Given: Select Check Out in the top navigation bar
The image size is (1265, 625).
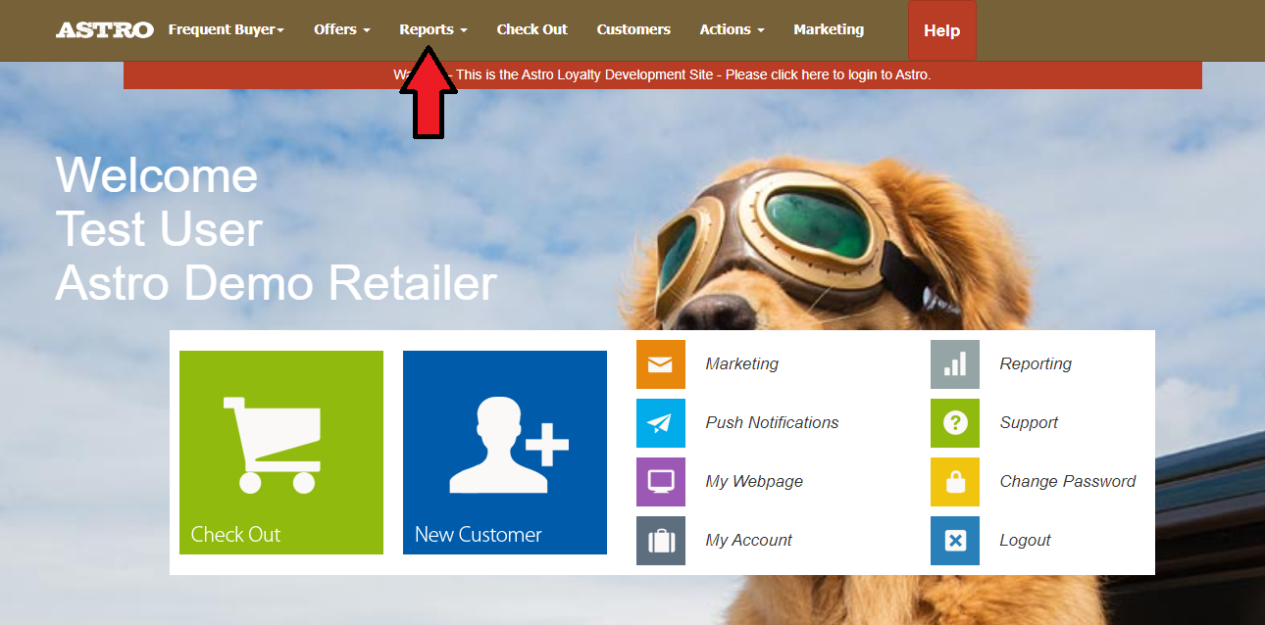Looking at the screenshot, I should (531, 29).
